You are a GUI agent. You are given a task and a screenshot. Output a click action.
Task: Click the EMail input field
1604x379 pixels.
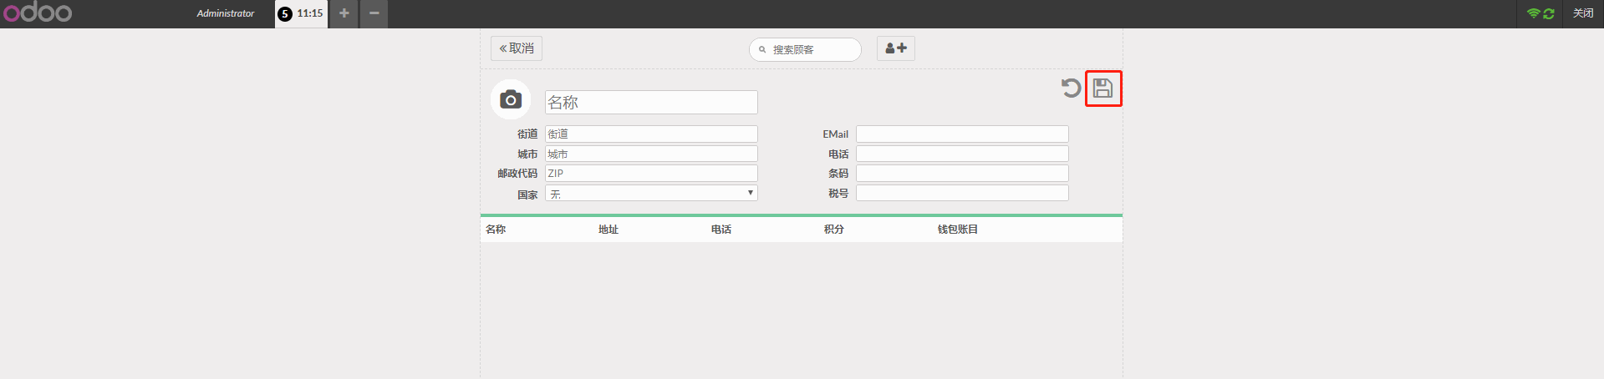point(962,134)
